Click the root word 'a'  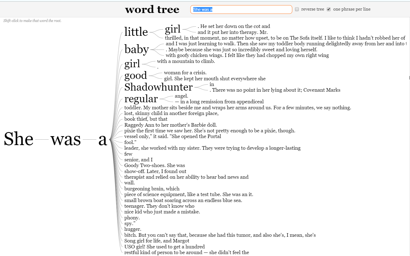[x=102, y=140]
